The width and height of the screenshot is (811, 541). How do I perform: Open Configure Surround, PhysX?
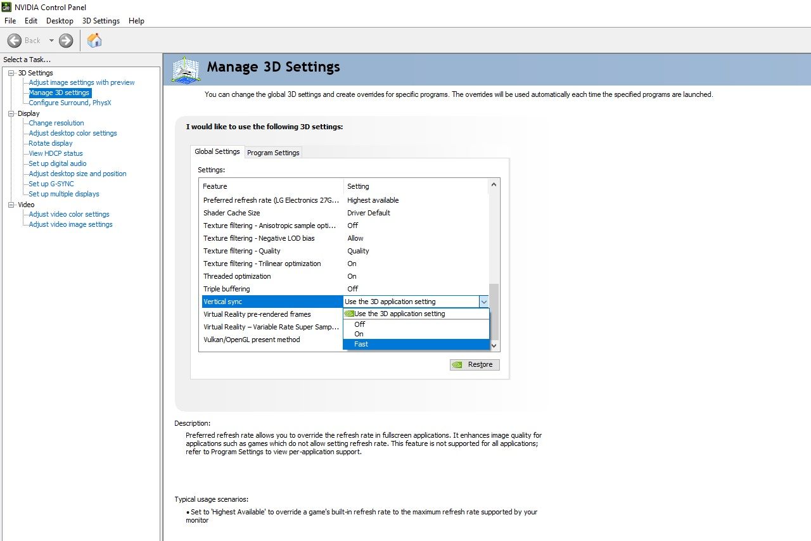click(x=70, y=103)
